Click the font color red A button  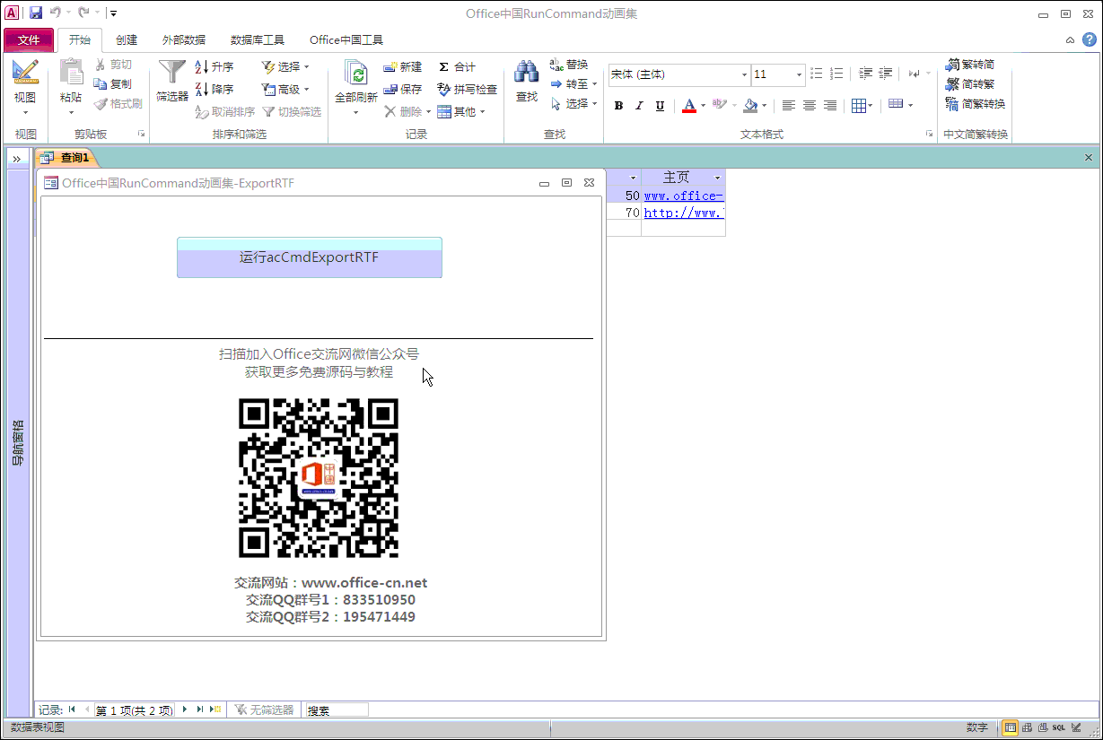coord(688,106)
